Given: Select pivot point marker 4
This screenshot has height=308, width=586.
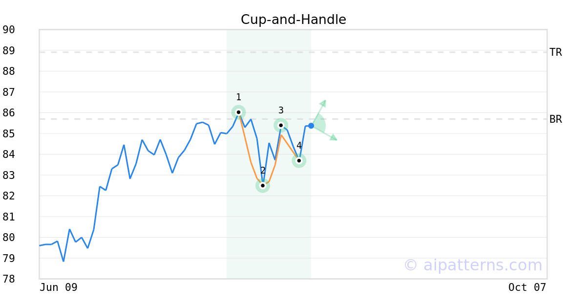Looking at the screenshot, I should [299, 160].
